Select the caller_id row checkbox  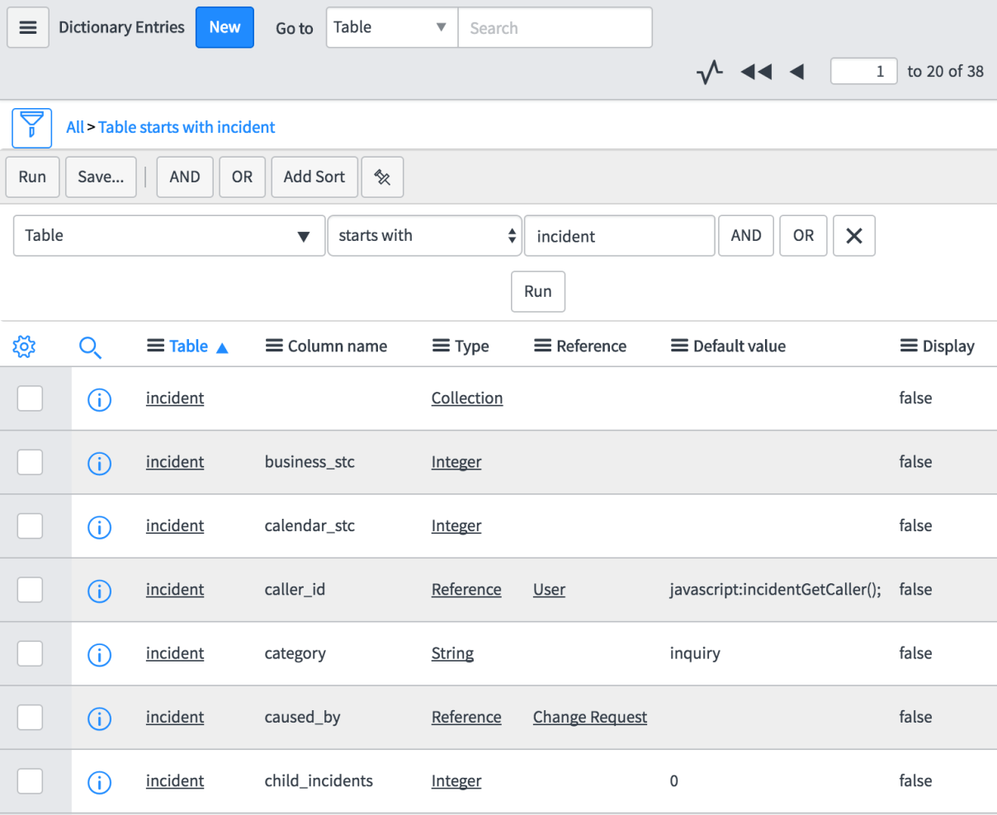point(30,590)
